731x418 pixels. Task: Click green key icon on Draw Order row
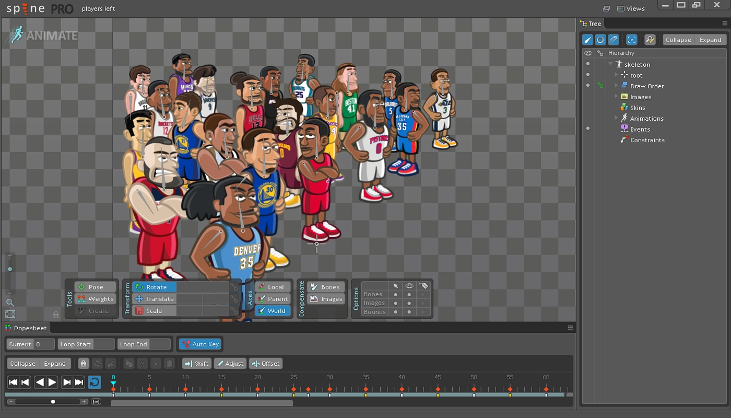[x=600, y=86]
